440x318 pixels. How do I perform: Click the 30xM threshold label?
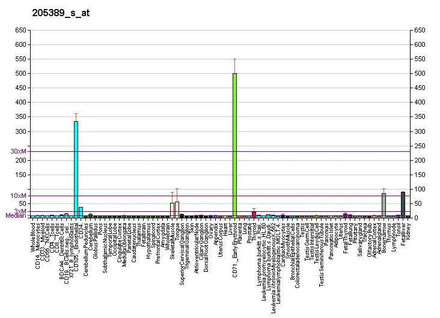(x=18, y=151)
